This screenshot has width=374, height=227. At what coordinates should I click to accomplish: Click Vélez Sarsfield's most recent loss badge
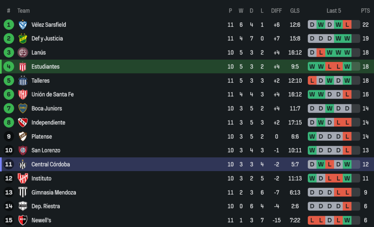point(347,25)
